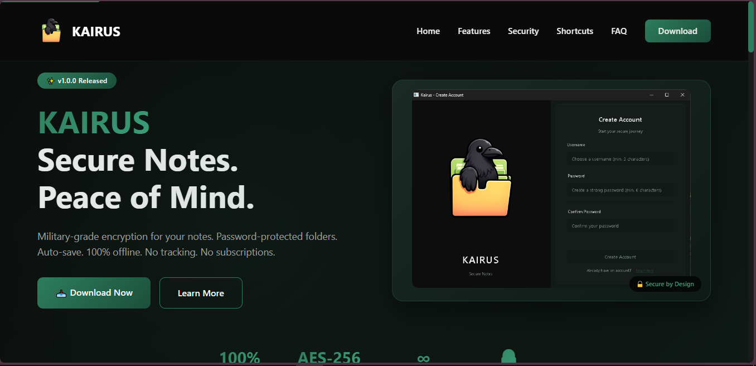Click the Password field in preview
Image resolution: width=756 pixels, height=366 pixels.
tap(620, 190)
